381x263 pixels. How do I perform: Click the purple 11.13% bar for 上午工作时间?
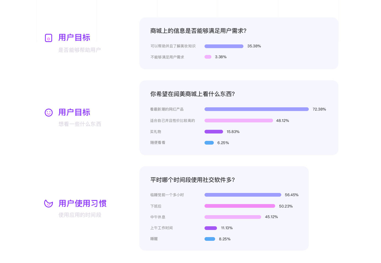211,228
